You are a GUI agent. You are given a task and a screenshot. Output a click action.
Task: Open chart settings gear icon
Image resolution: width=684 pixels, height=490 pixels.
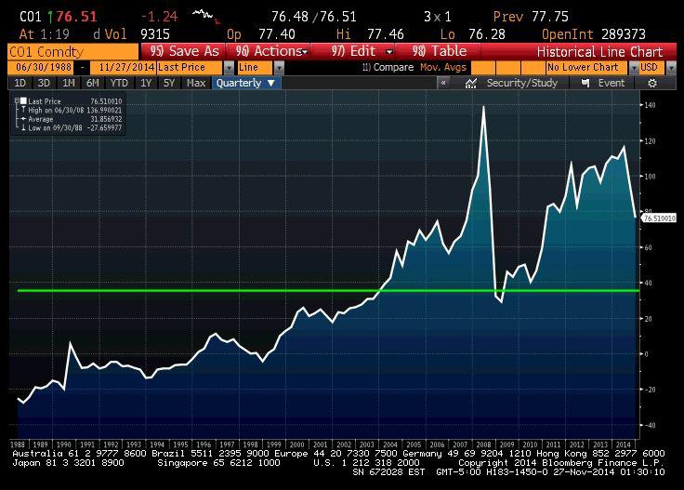652,83
